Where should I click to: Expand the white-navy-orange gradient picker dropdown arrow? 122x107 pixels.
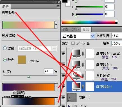[x=56, y=101]
